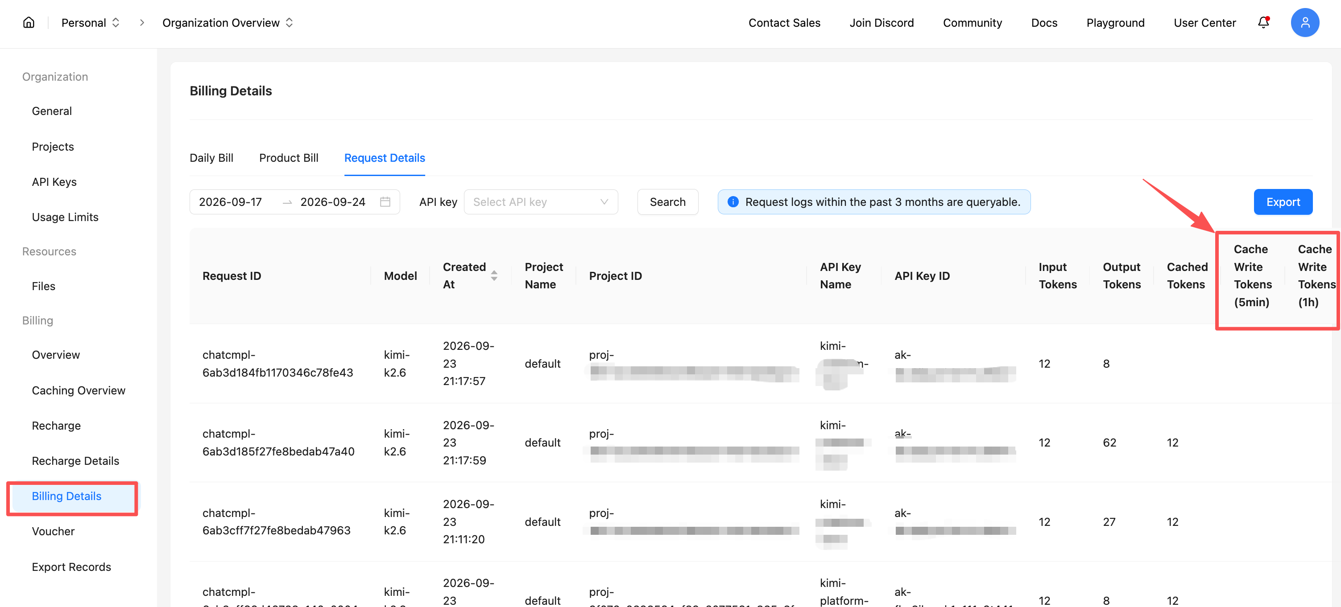
Task: Open billing Overview in sidebar
Action: tap(56, 355)
